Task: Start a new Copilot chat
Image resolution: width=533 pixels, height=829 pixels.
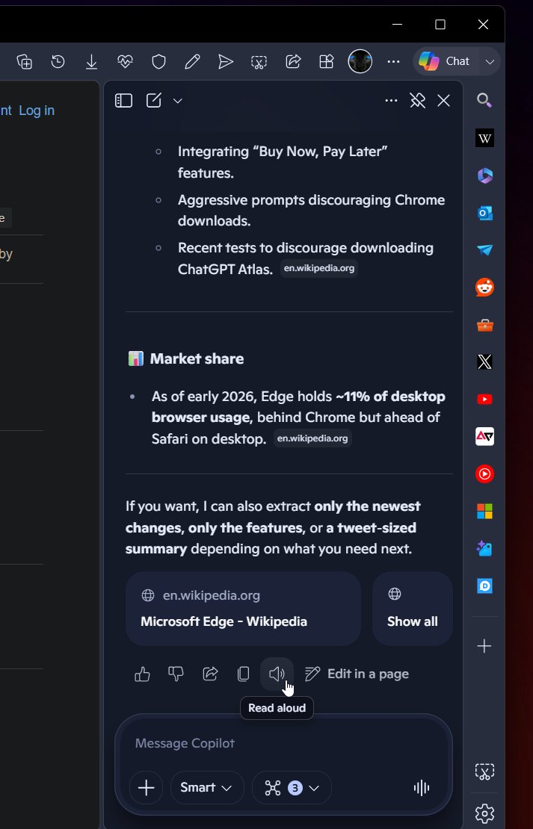Action: pos(153,101)
